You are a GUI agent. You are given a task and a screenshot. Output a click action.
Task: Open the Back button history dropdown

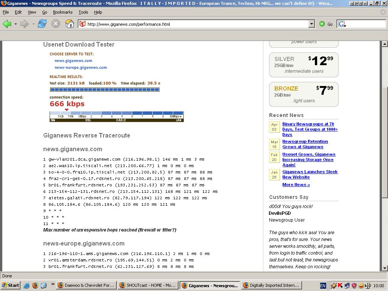click(x=16, y=24)
